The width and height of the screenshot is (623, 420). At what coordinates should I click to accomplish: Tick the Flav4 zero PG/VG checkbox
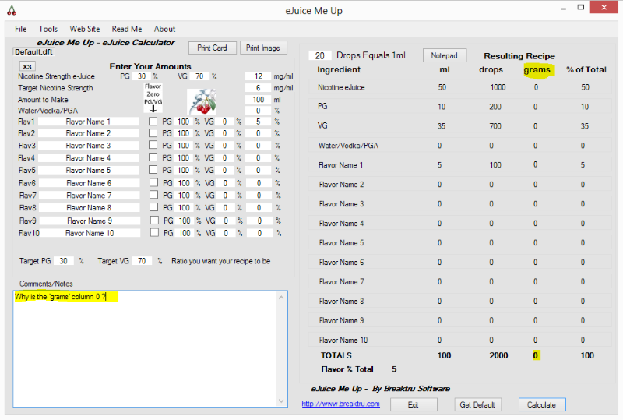[x=153, y=157]
